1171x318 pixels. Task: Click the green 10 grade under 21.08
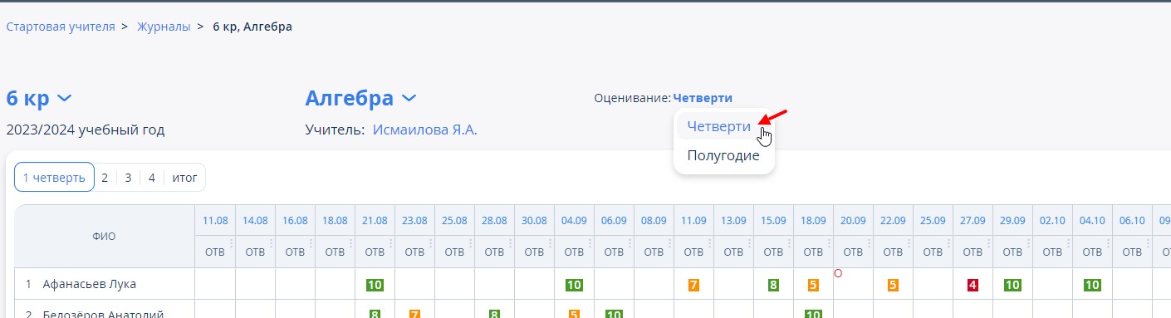375,285
